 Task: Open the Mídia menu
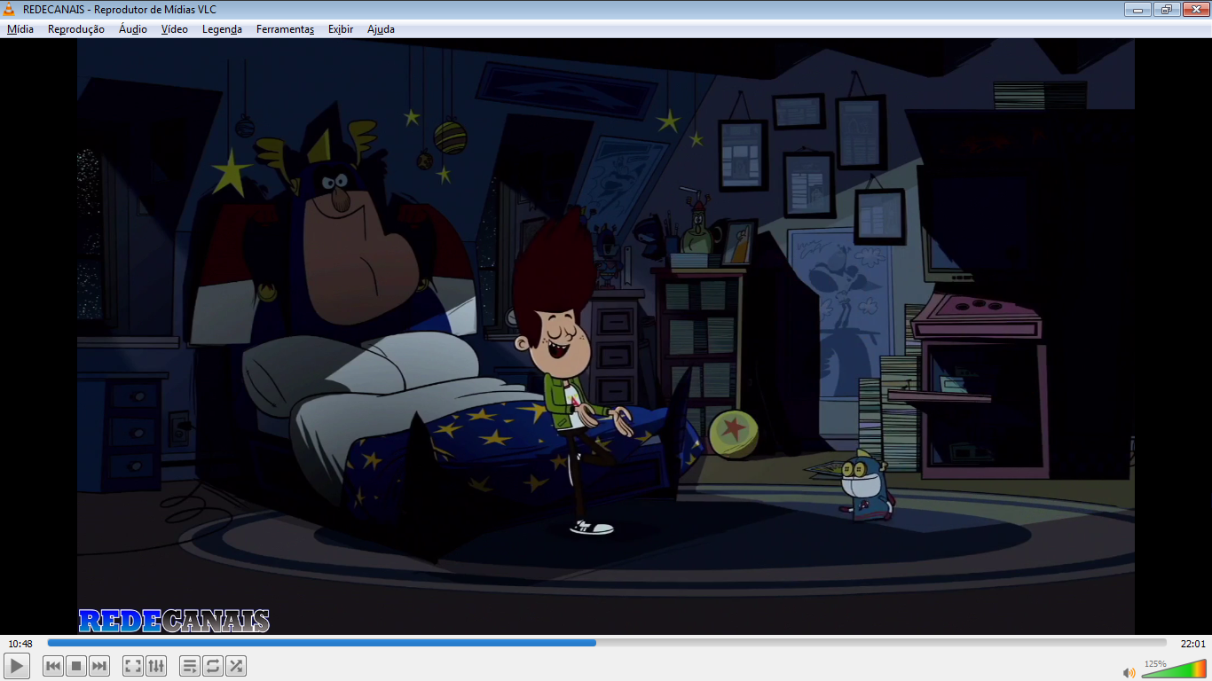(20, 29)
